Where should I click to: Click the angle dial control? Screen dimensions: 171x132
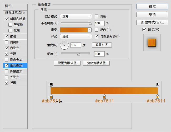click(64, 45)
